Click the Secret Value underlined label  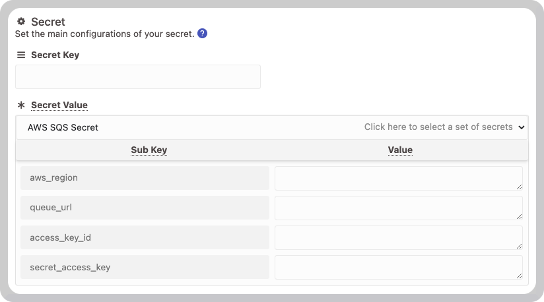click(59, 105)
